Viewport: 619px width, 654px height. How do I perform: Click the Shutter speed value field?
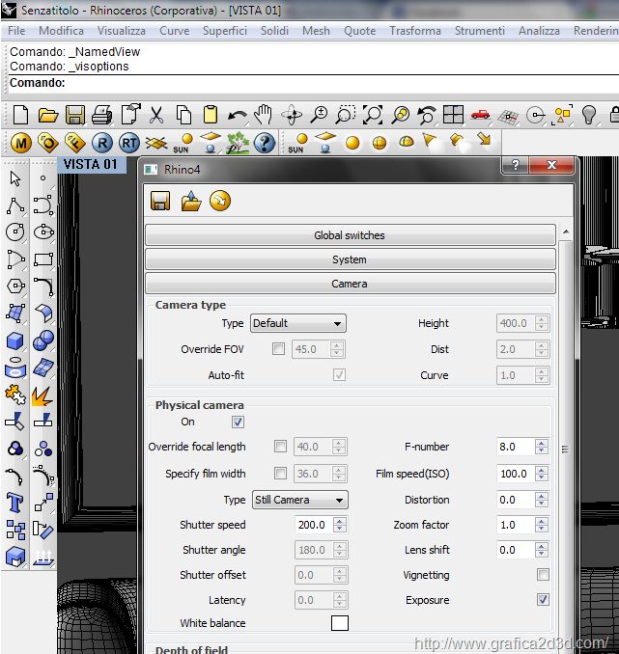click(314, 525)
